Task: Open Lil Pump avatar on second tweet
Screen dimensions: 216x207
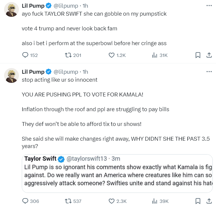Action: point(11,75)
